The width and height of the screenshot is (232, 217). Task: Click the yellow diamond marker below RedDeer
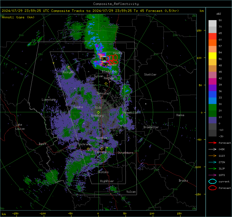(x=106, y=84)
